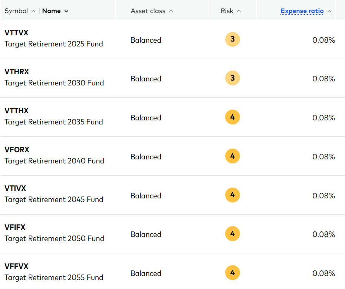Click risk level 4 badge for VFFVX
This screenshot has height=289, width=345.
(x=233, y=273)
